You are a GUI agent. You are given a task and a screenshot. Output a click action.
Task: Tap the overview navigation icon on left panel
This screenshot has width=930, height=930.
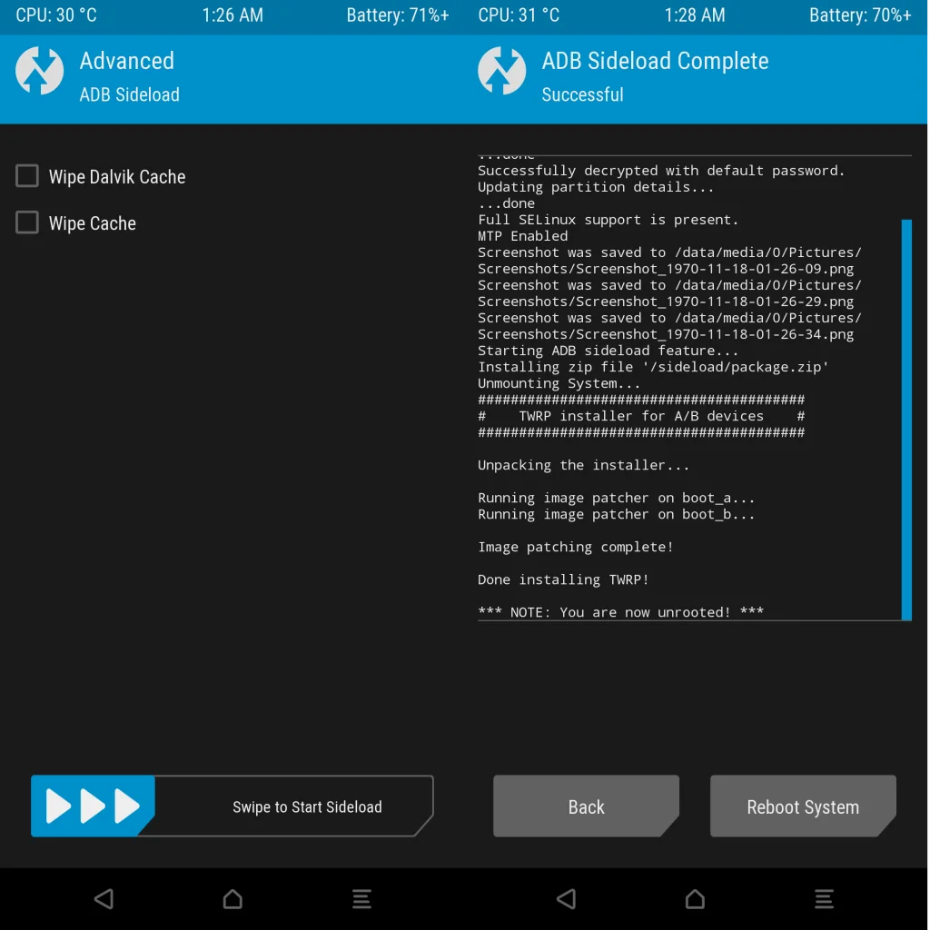click(361, 899)
